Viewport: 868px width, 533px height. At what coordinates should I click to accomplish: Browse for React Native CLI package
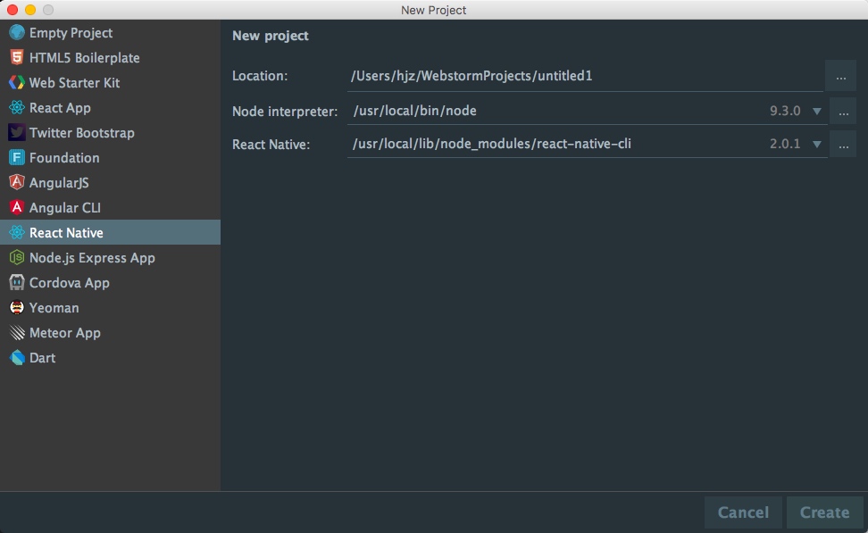click(x=843, y=145)
